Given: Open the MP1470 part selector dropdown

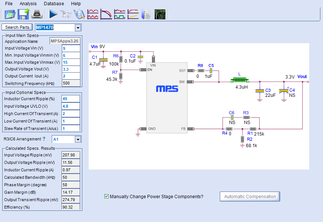Looking at the screenshot, I should 77,27.
